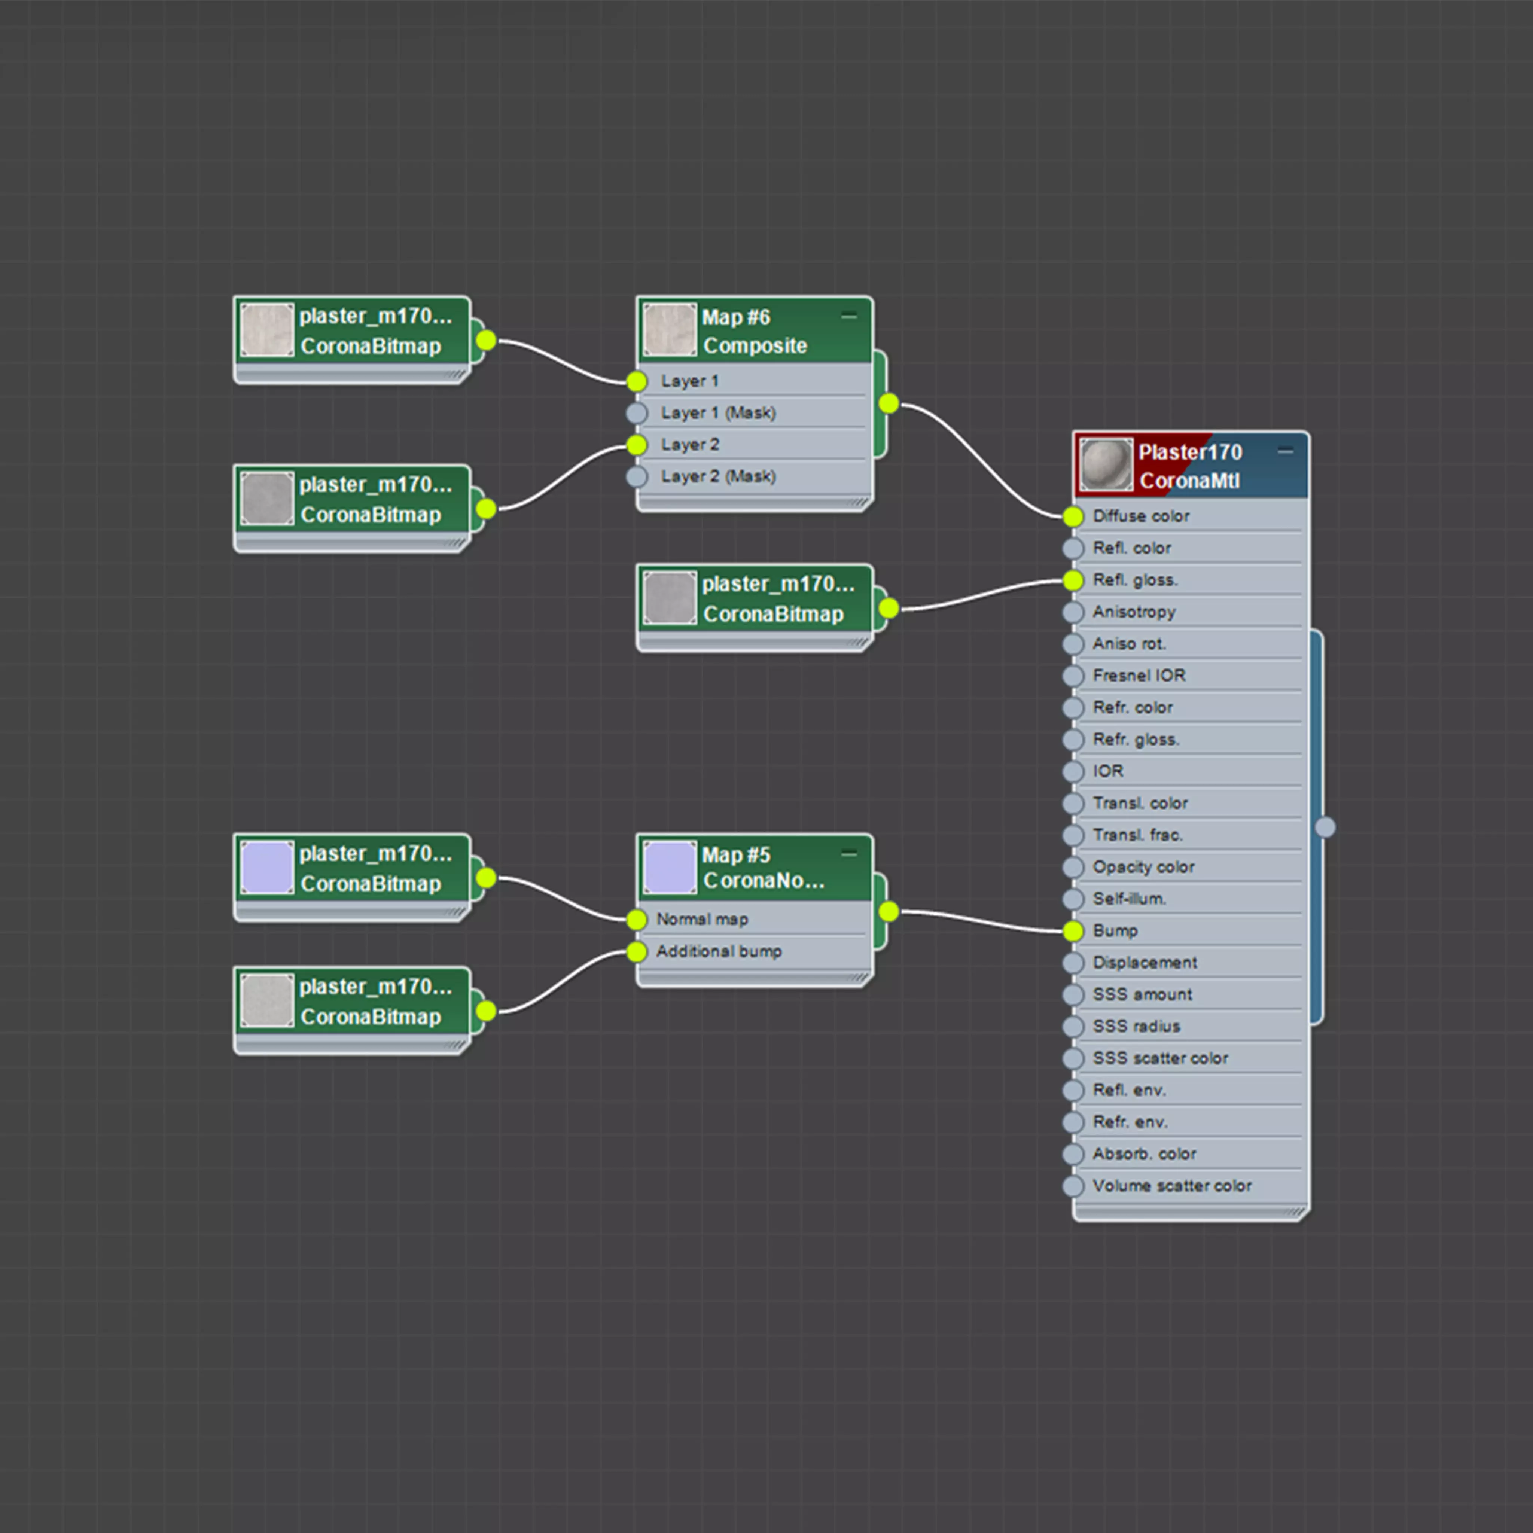The height and width of the screenshot is (1533, 1533).
Task: Click the connected Bump input socket
Action: [1073, 932]
